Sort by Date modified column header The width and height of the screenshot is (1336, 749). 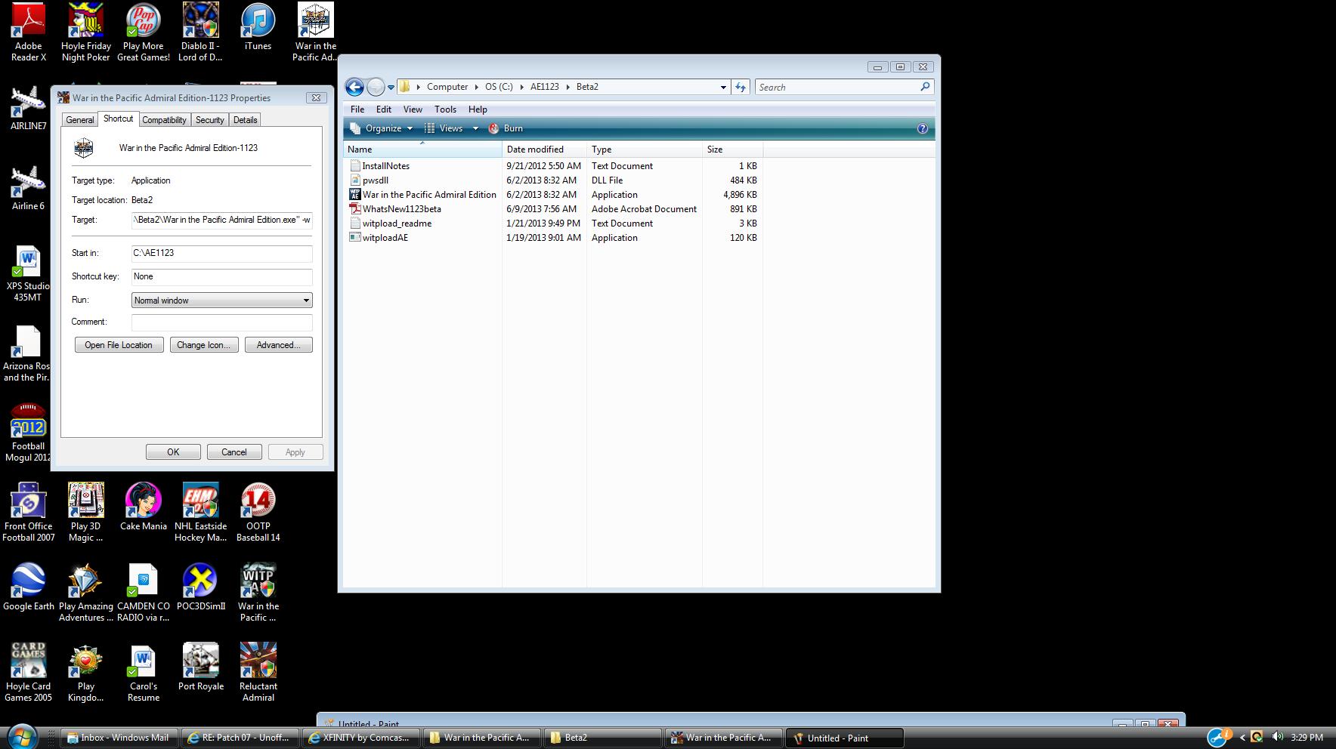click(x=544, y=149)
